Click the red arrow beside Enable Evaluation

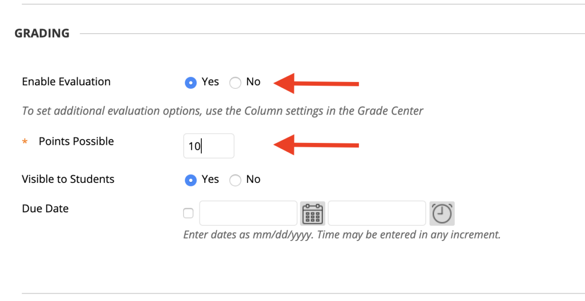[317, 83]
